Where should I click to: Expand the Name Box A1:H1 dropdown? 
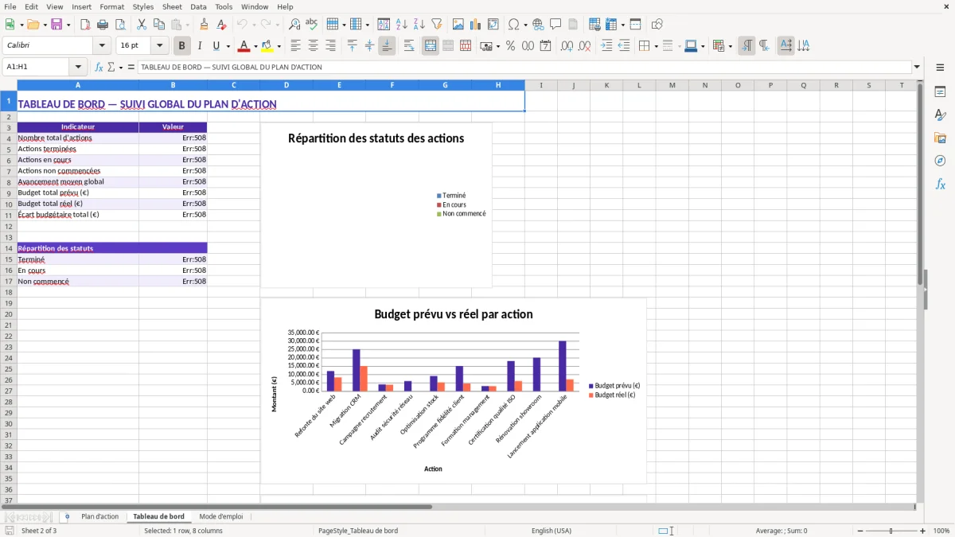(78, 68)
